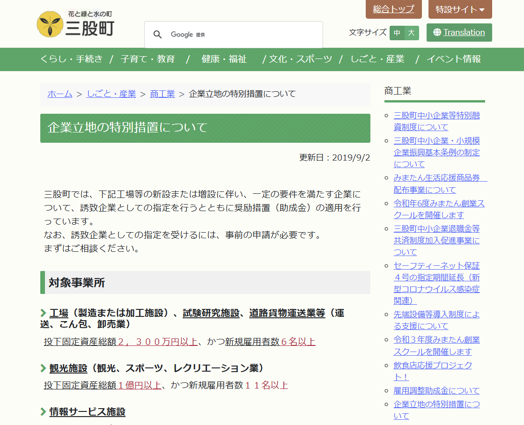The height and width of the screenshot is (425, 524).
Task: Click 文字サイズ label
Action: tap(368, 32)
